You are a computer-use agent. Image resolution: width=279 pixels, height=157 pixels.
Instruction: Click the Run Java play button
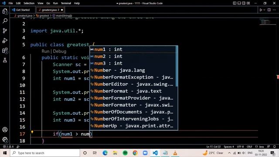pyautogui.click(x=261, y=10)
